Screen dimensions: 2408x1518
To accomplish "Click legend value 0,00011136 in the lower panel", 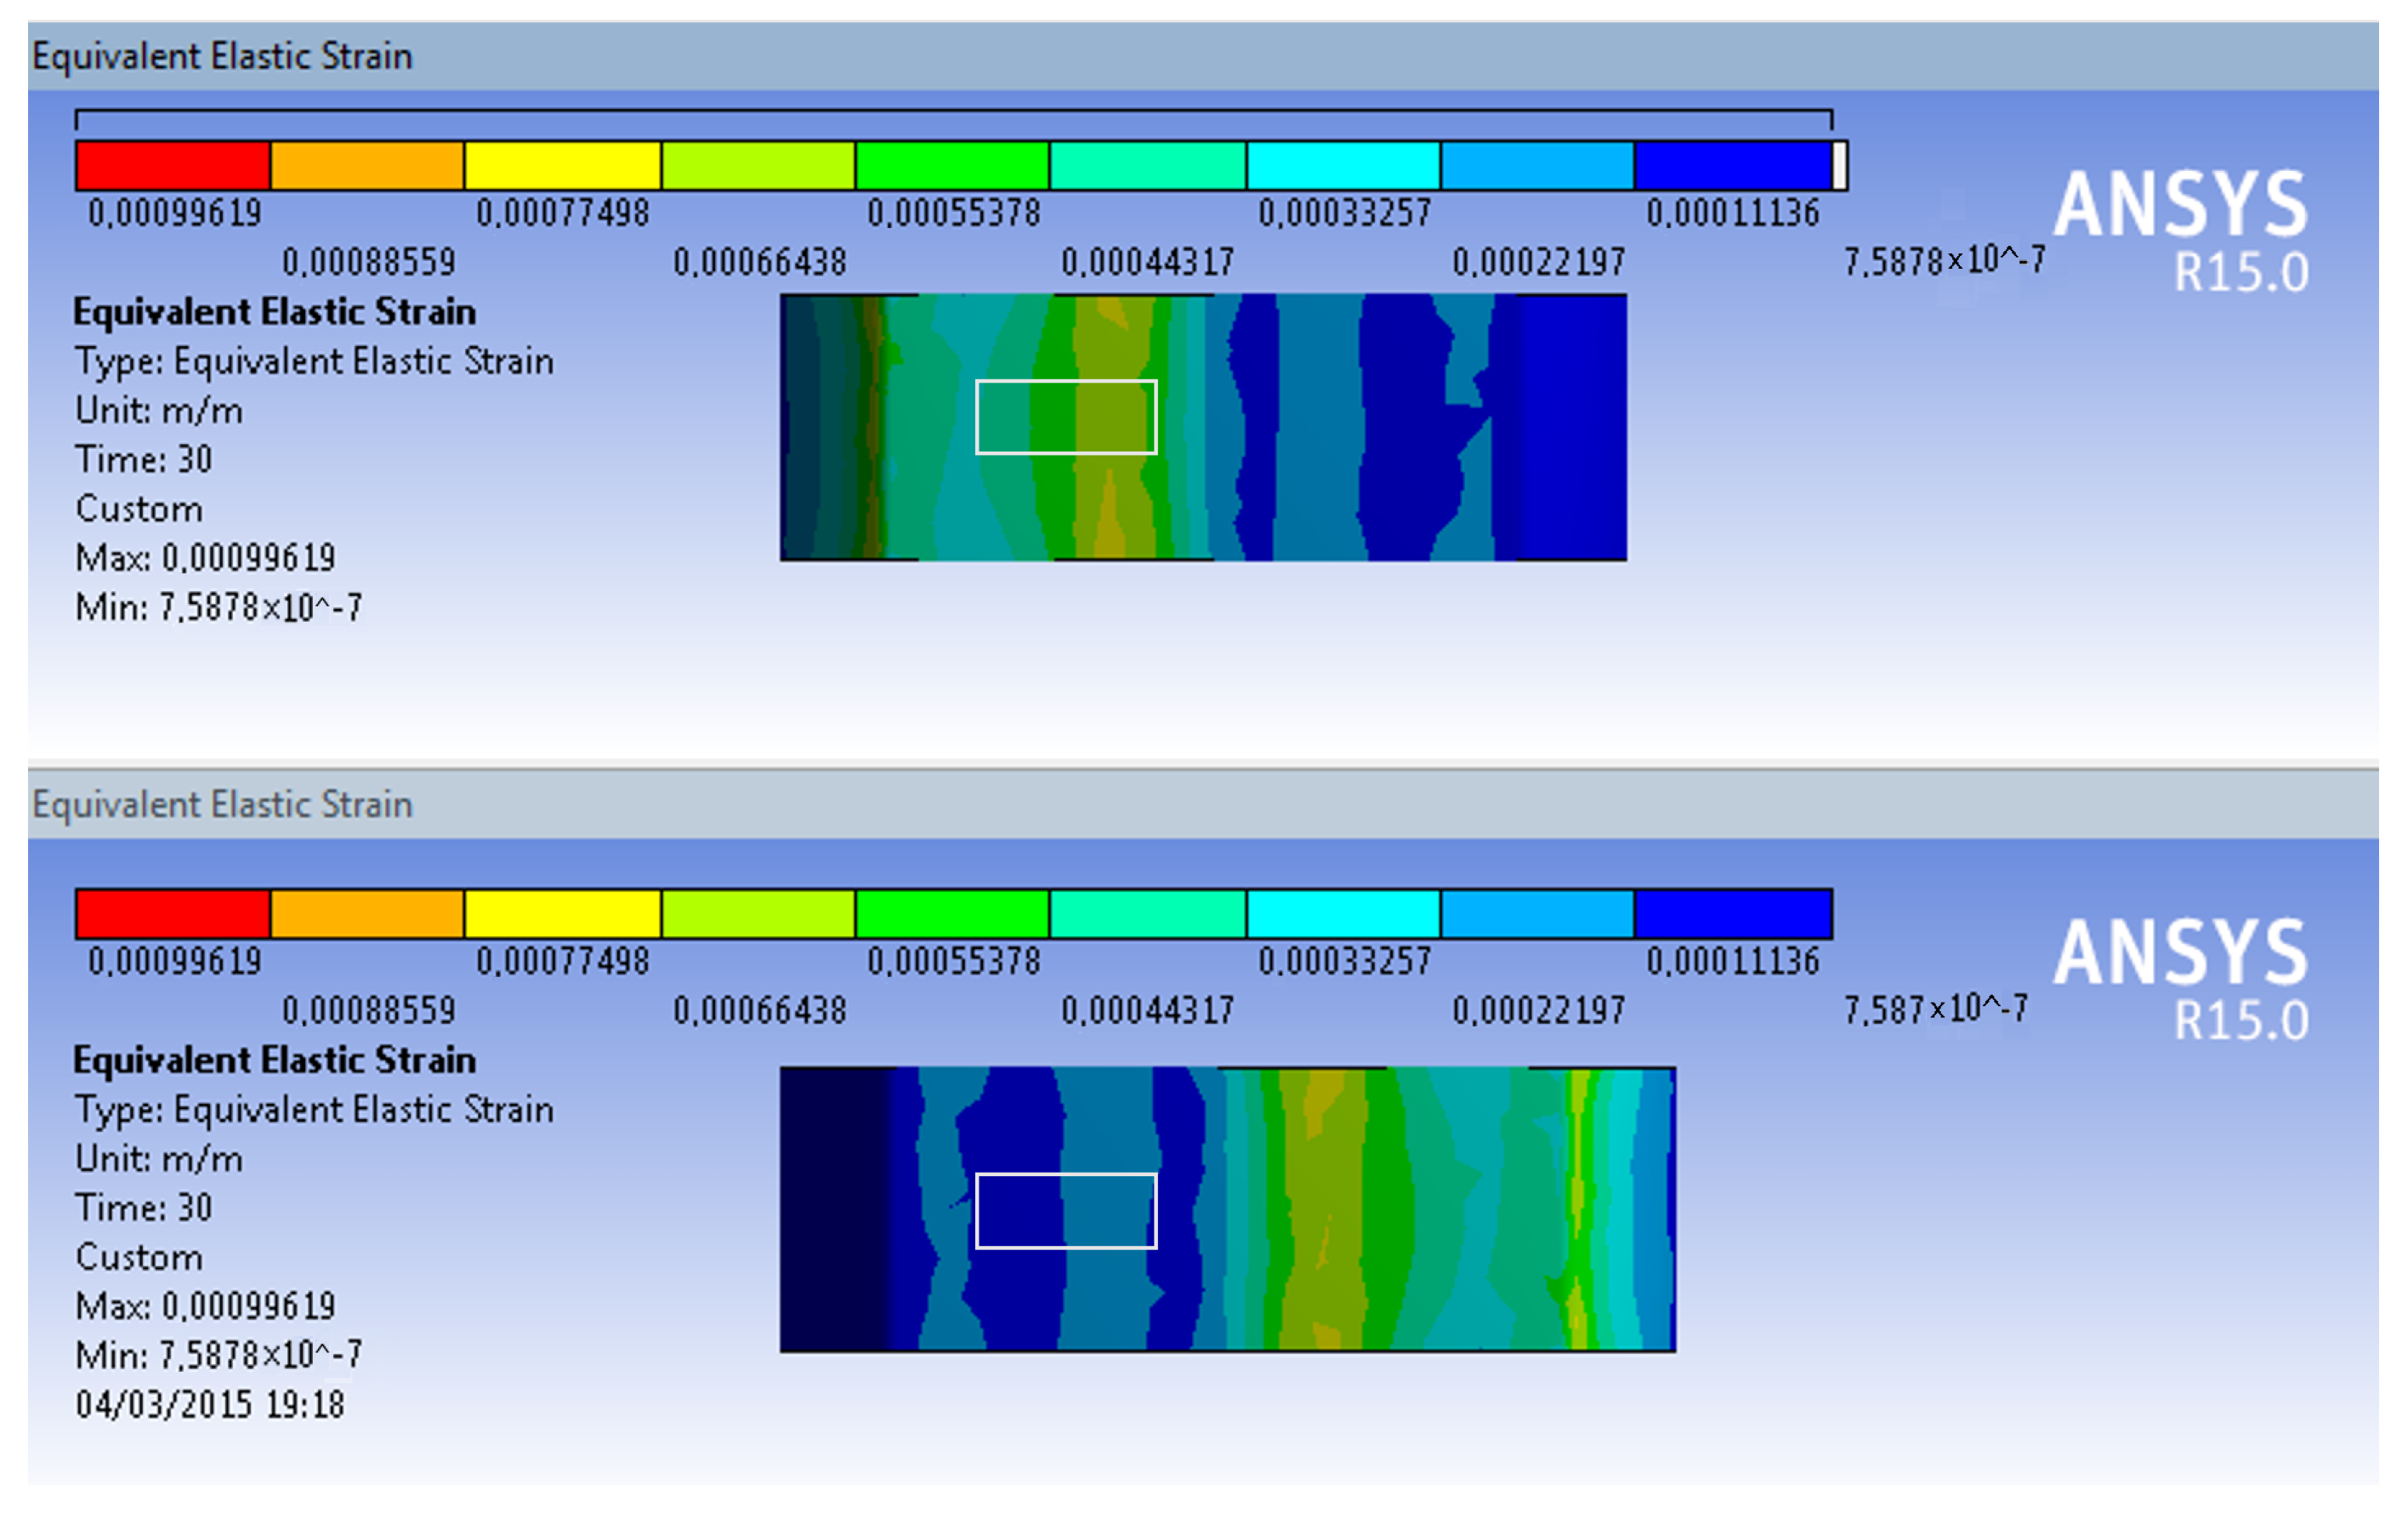I will tap(1733, 961).
